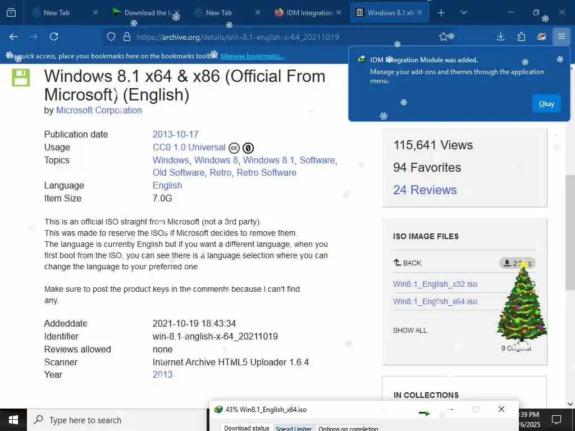This screenshot has height=431, width=575.
Task: Open Extensions puzzle piece menu
Action: tap(521, 36)
